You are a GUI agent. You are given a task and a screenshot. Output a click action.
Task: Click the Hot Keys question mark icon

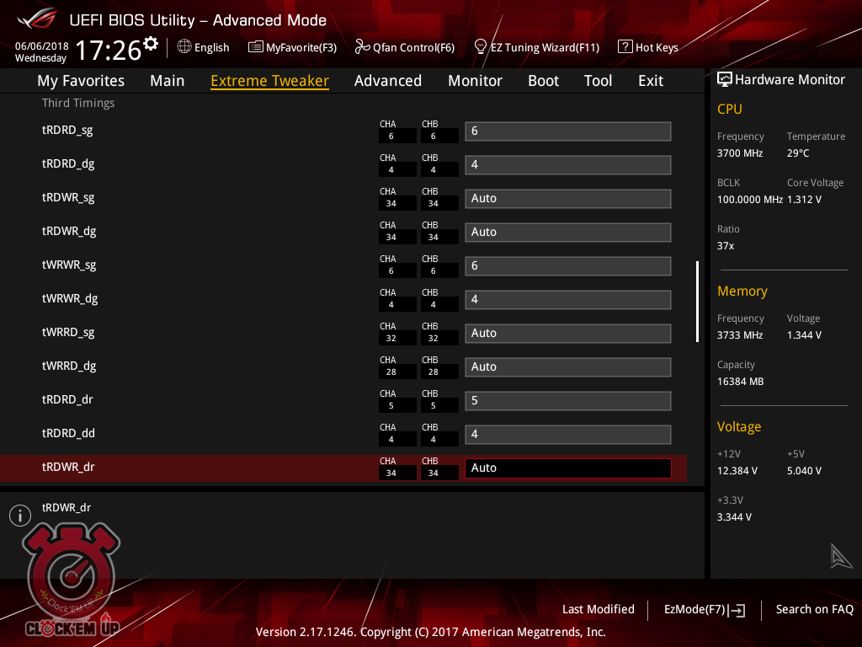(625, 47)
